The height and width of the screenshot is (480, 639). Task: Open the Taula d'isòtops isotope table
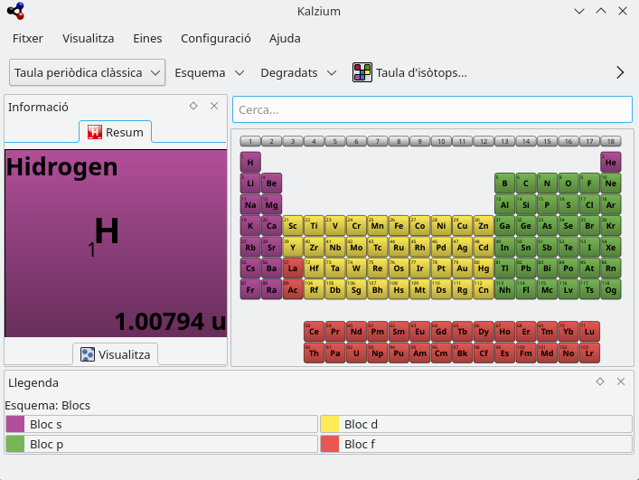(409, 73)
